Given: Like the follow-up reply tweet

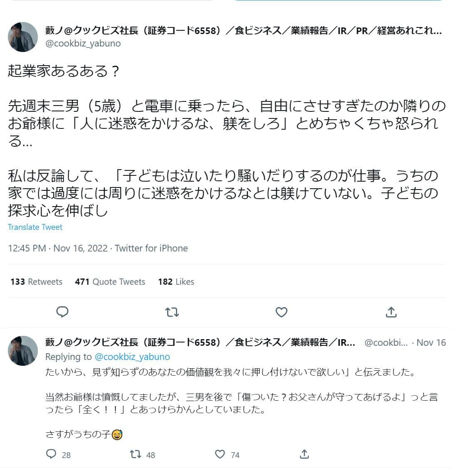Looking at the screenshot, I should [220, 454].
